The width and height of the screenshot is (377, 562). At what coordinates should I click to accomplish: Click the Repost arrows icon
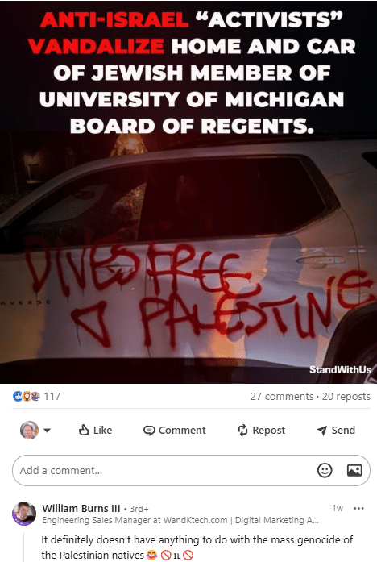point(242,430)
